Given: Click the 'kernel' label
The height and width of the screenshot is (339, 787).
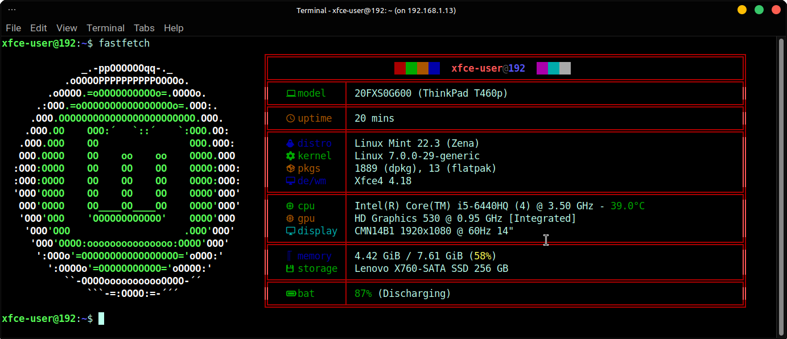Looking at the screenshot, I should point(315,156).
